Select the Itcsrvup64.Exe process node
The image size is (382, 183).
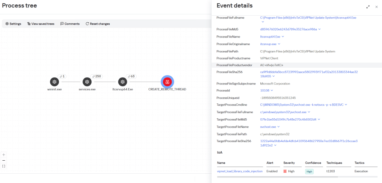122,82
